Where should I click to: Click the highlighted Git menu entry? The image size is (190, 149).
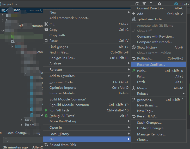(87, 139)
